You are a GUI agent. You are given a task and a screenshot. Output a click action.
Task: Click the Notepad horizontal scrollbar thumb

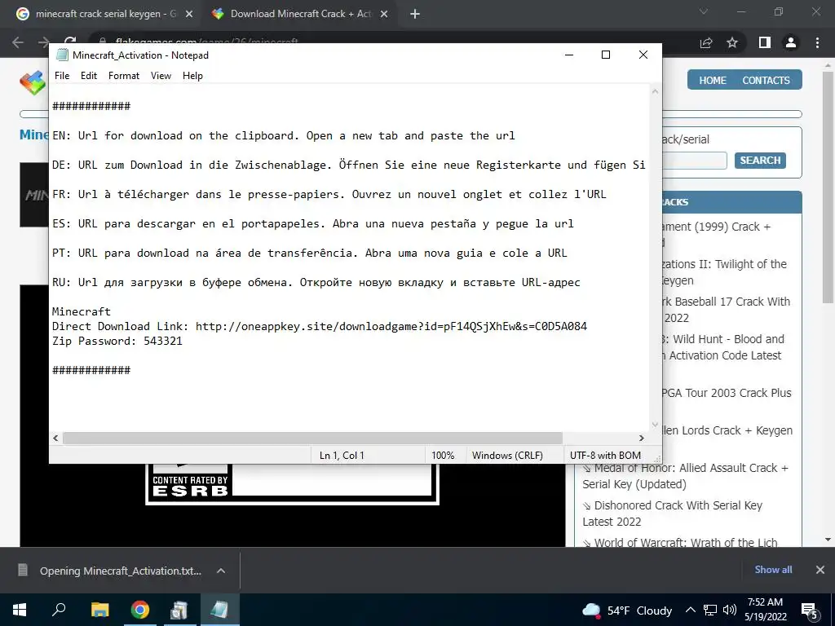coord(312,438)
